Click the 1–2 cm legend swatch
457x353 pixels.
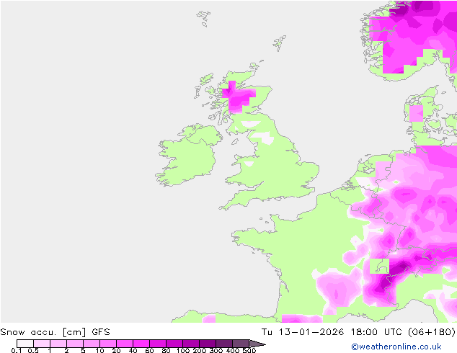click(58, 344)
